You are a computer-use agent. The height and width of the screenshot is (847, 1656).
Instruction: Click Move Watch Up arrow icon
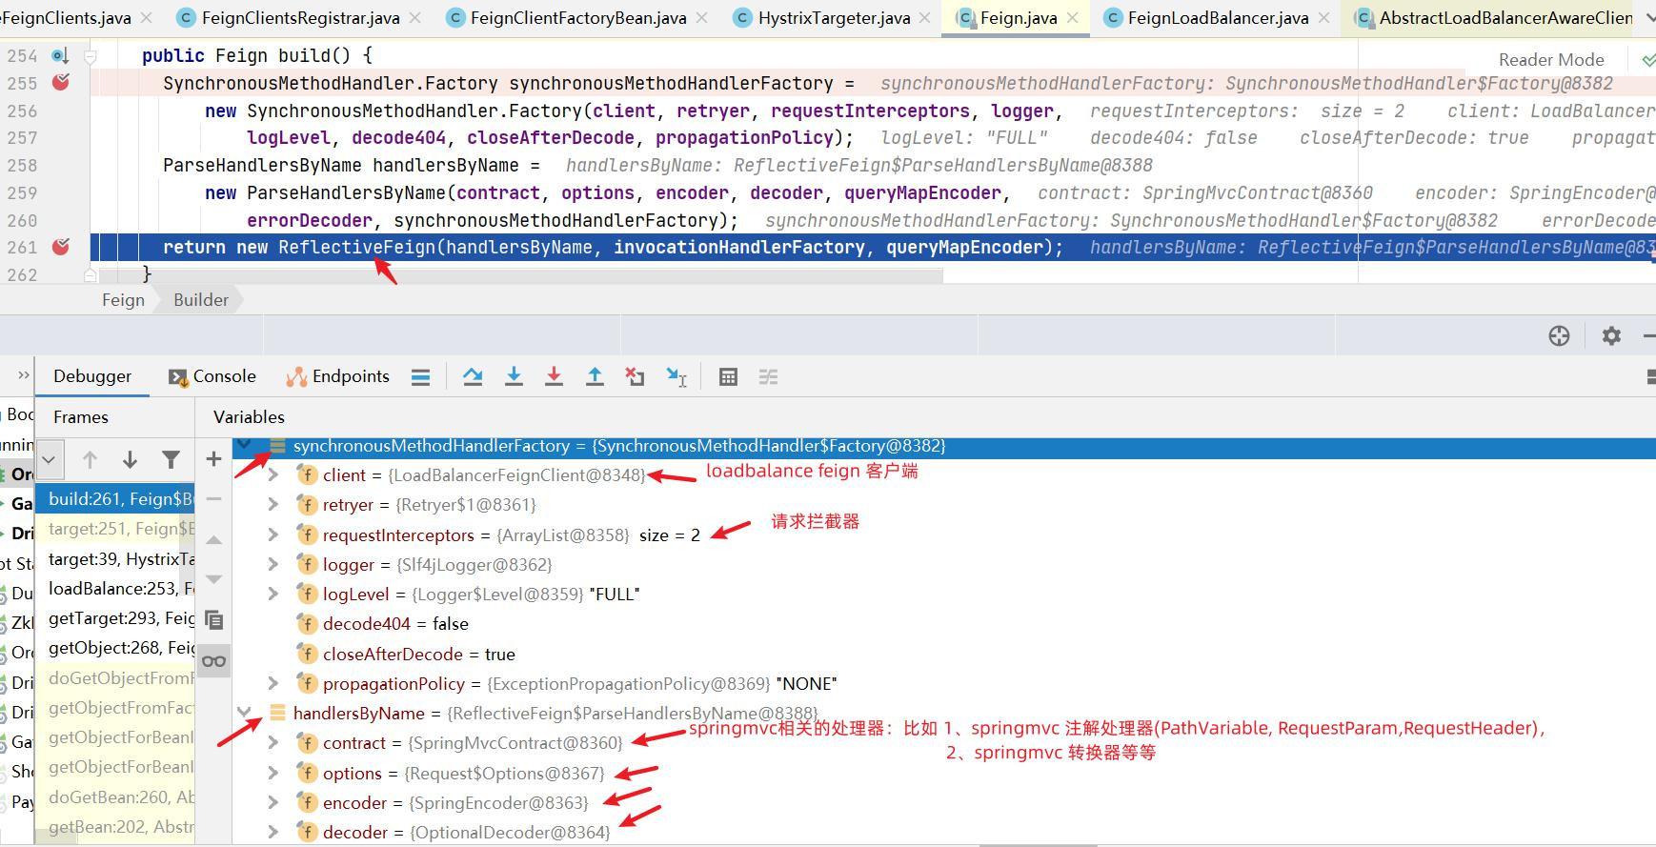coord(213,540)
